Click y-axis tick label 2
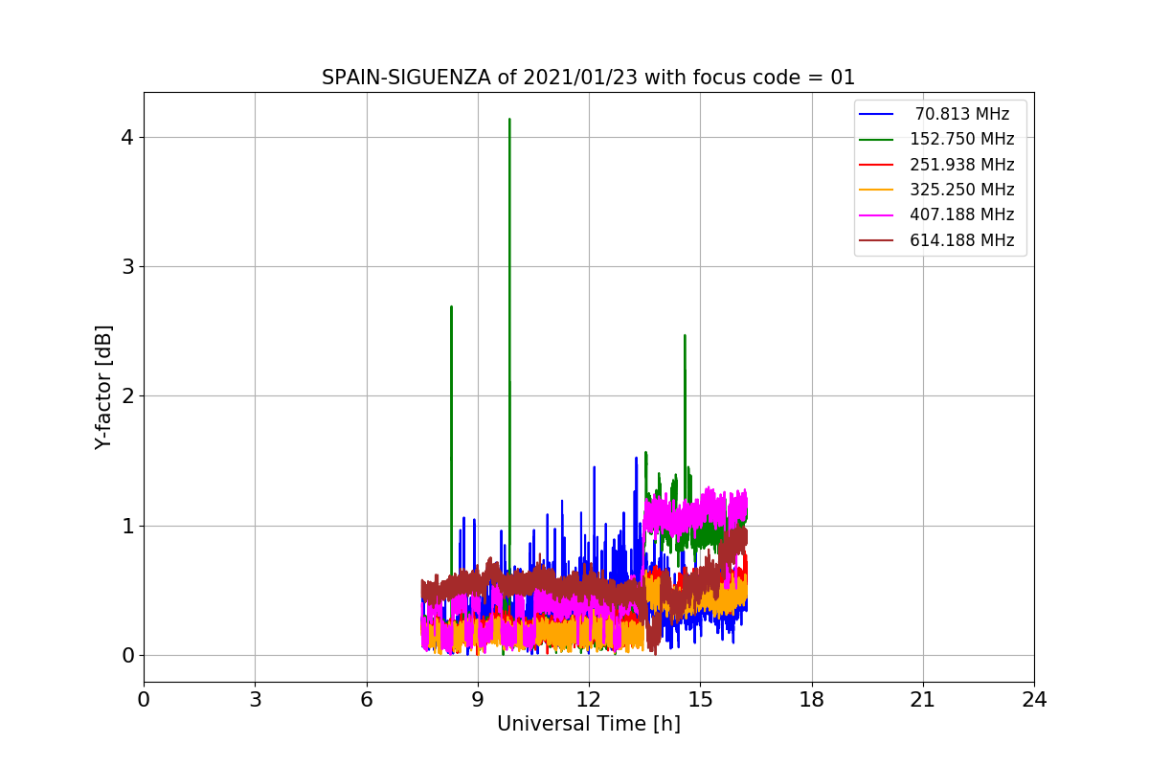1149x766 pixels. point(127,396)
